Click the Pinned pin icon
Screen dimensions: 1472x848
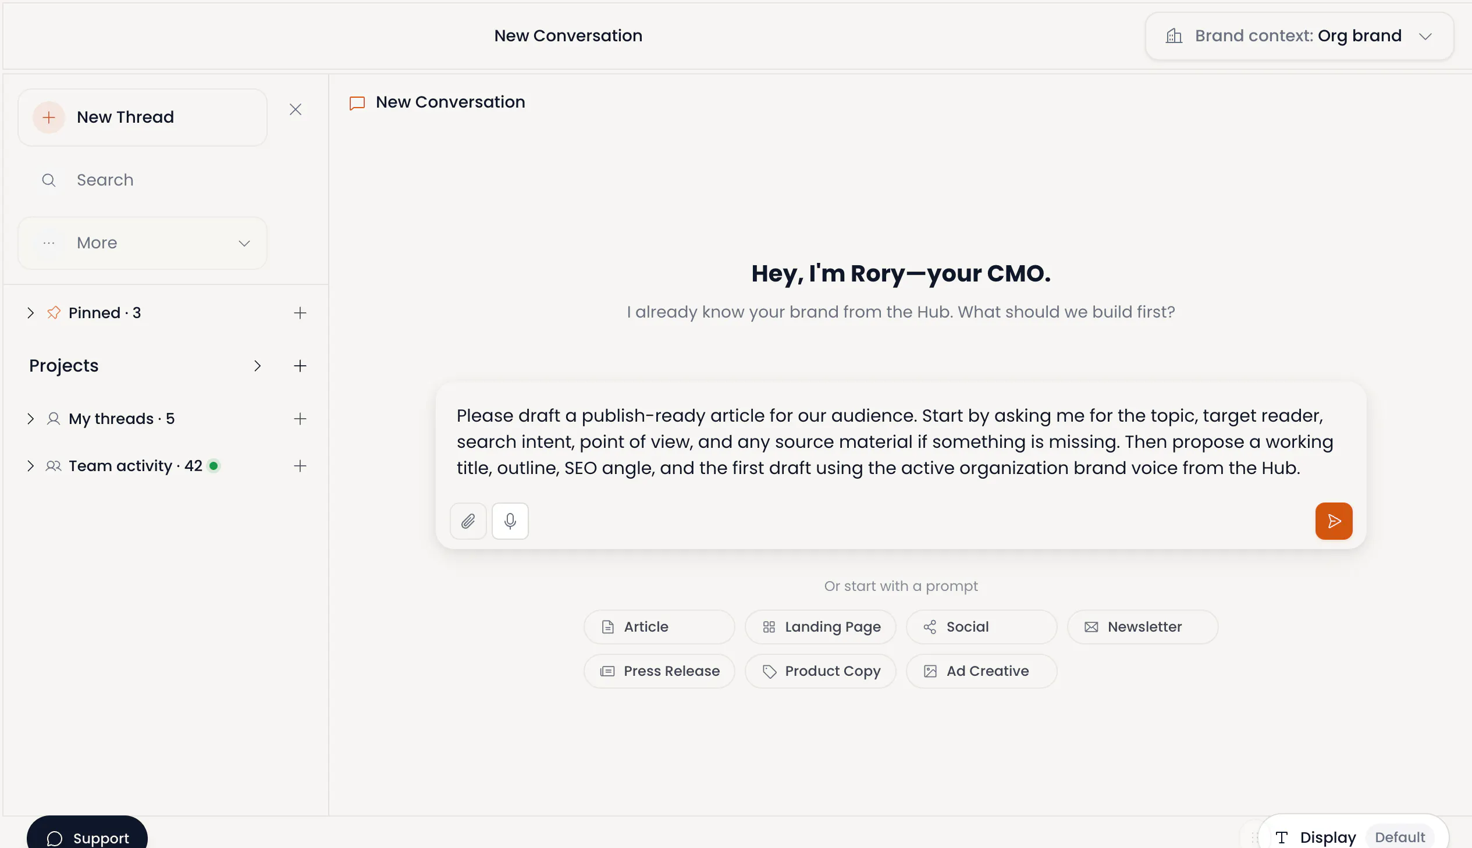pyautogui.click(x=54, y=313)
